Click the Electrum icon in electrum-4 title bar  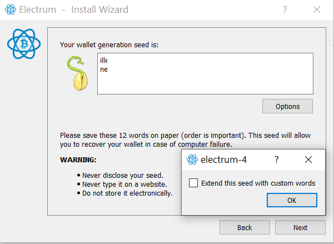192,160
